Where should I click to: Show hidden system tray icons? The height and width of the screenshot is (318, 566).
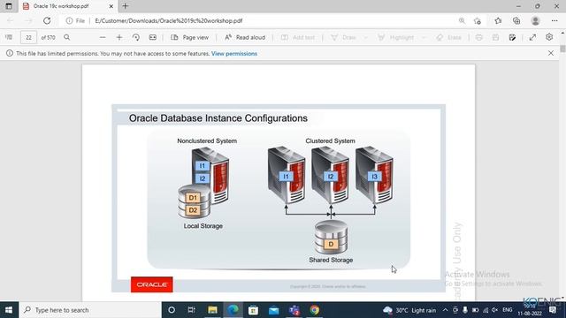(445, 310)
